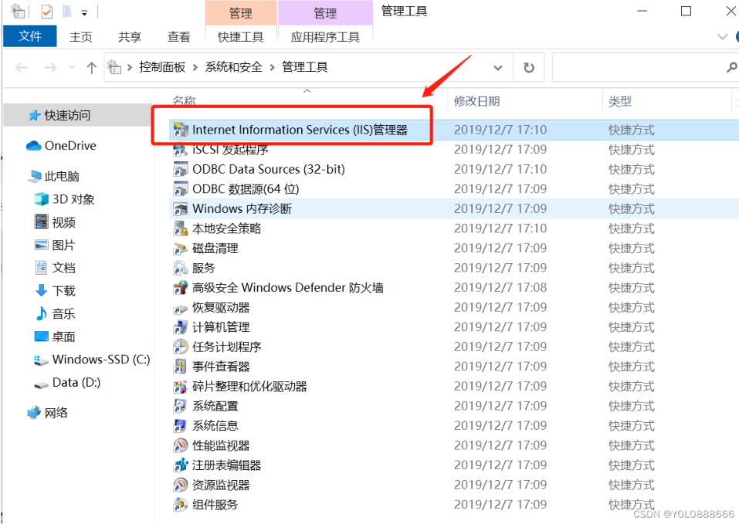This screenshot has width=739, height=524.
Task: Select the 碎片整理和优化驱动器 icon
Action: [x=180, y=387]
